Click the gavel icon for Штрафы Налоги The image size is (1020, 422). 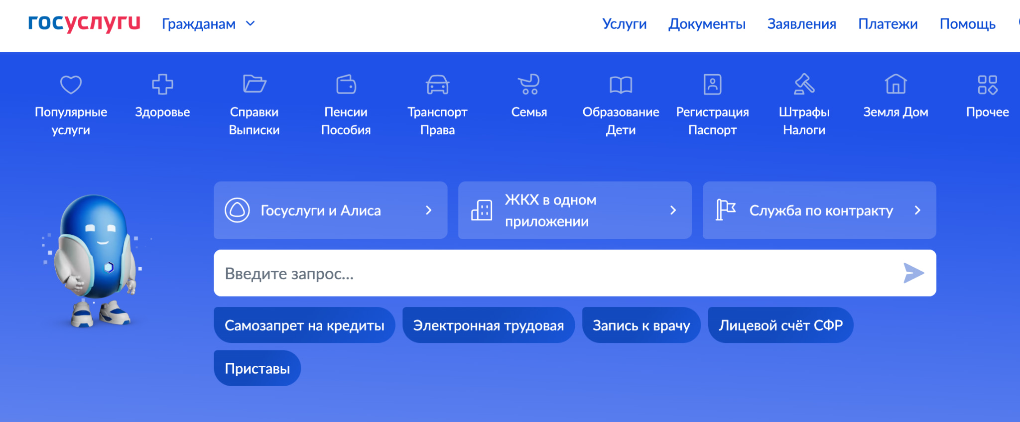click(804, 85)
